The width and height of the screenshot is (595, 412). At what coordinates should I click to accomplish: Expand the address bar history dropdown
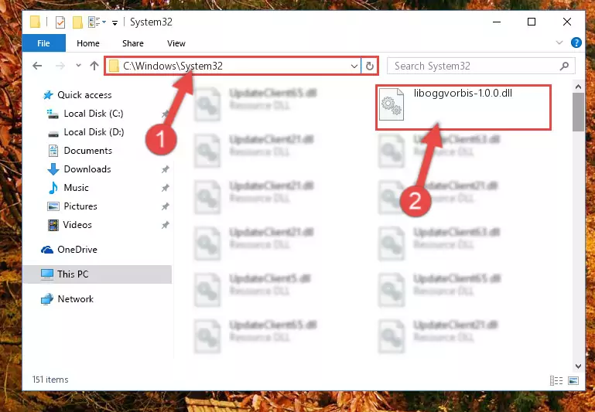click(354, 66)
